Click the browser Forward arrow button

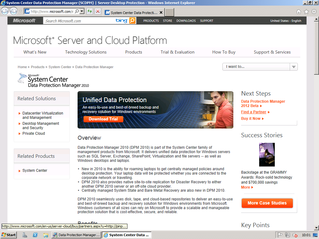14,11
